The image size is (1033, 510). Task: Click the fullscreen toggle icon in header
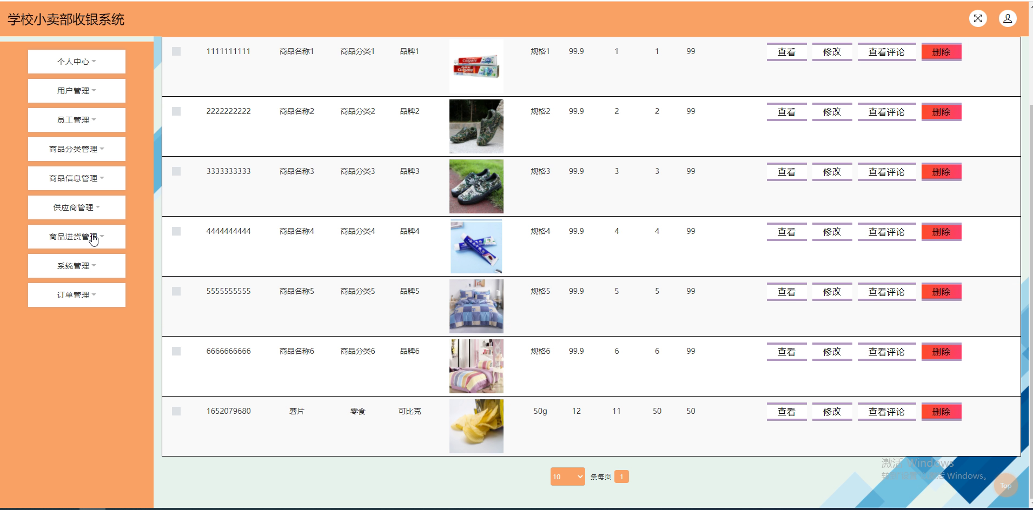(x=978, y=19)
